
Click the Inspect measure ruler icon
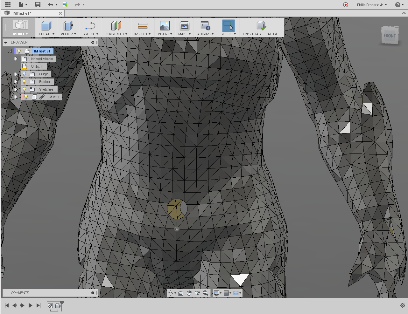coord(143,25)
